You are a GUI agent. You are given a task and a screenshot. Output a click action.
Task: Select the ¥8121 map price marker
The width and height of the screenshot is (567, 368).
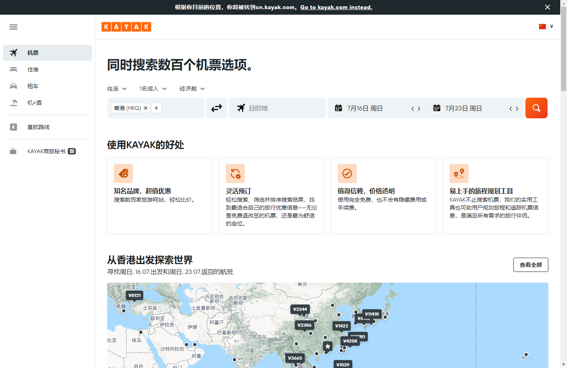click(135, 295)
